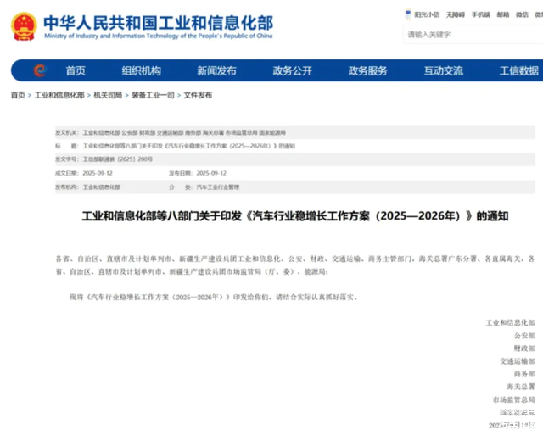
Task: Go to 政务公开 section
Action: (x=292, y=70)
